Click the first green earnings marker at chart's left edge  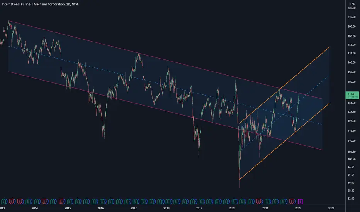[4, 202]
